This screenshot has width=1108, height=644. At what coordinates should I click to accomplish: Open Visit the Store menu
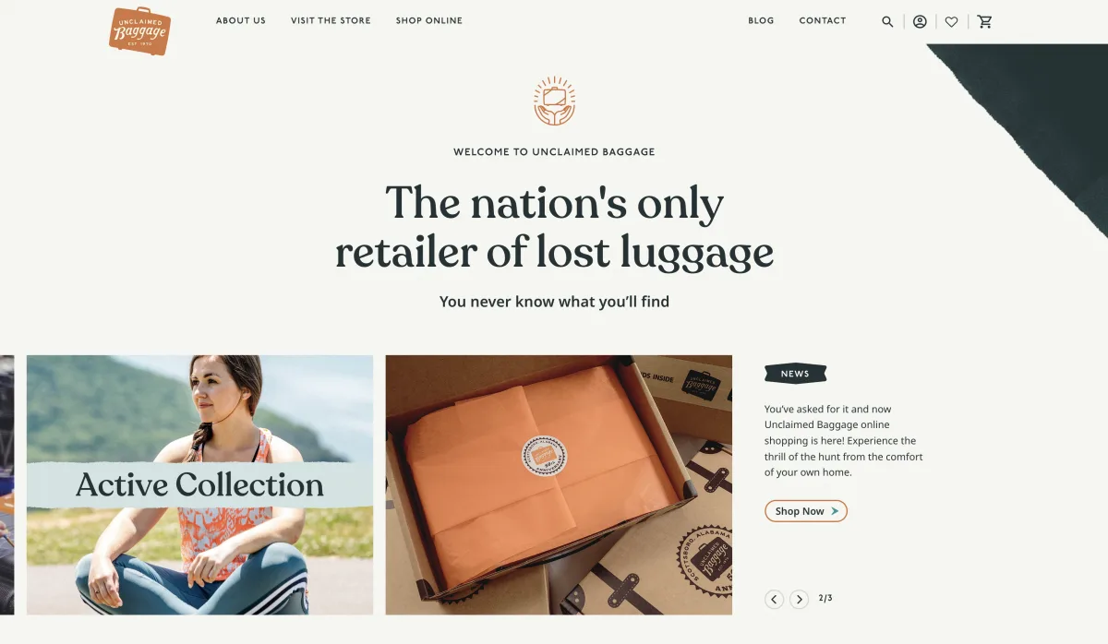[x=331, y=20]
